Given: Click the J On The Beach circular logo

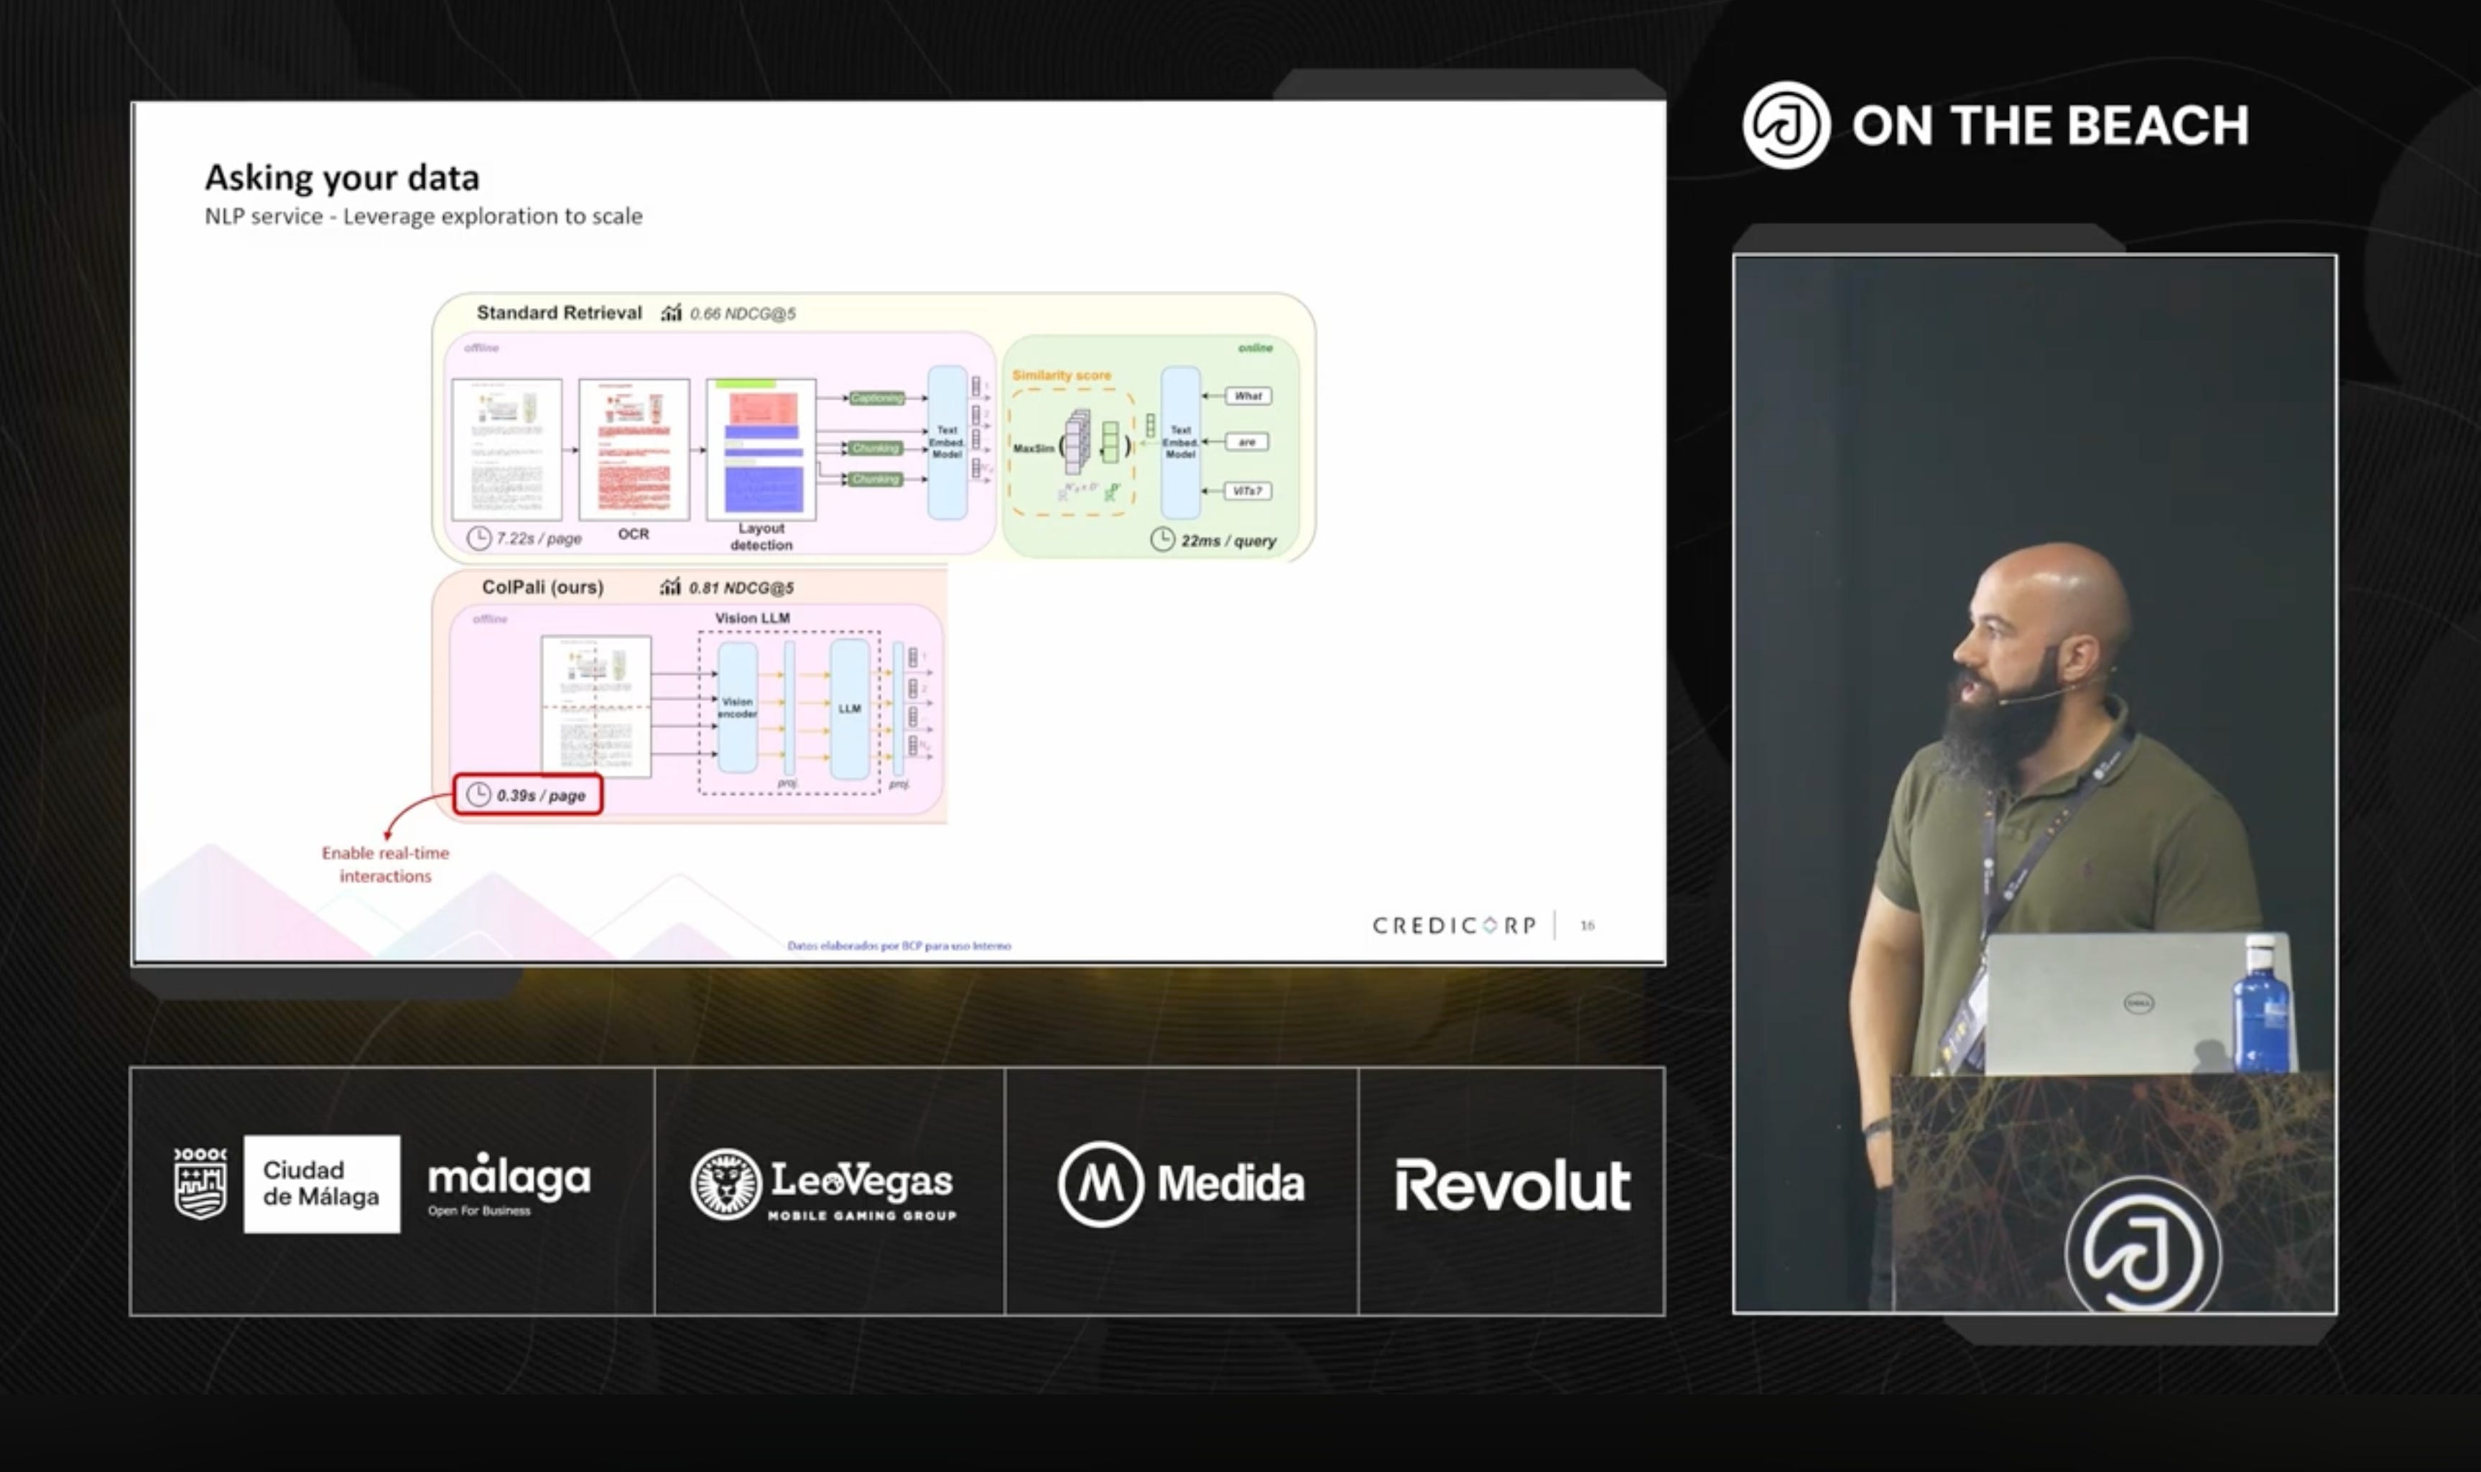Looking at the screenshot, I should (1786, 126).
